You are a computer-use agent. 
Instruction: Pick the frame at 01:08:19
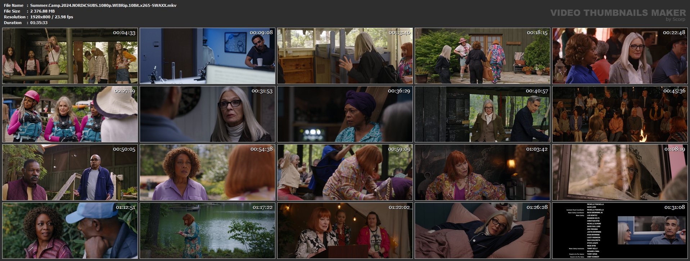coord(620,172)
